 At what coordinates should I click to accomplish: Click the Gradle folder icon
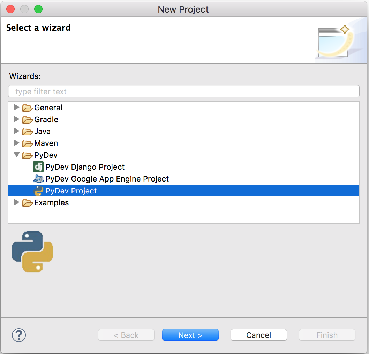point(27,120)
